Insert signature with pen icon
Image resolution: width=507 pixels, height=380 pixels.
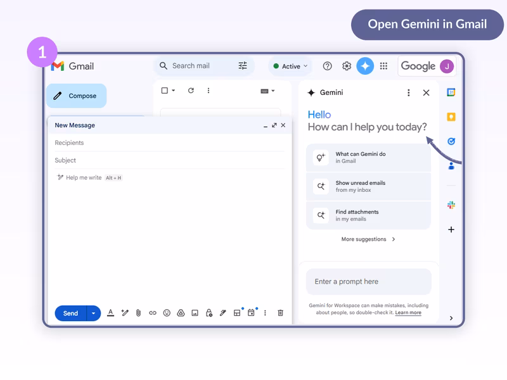(223, 313)
